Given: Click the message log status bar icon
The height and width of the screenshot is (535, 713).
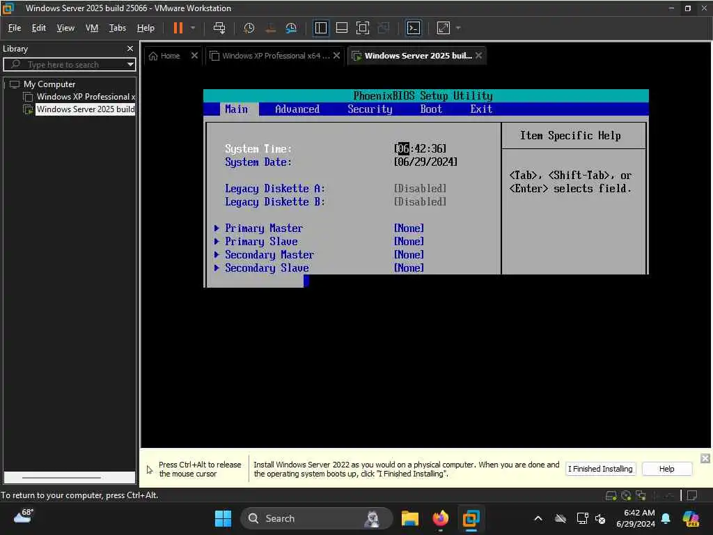Looking at the screenshot, I should (x=692, y=495).
